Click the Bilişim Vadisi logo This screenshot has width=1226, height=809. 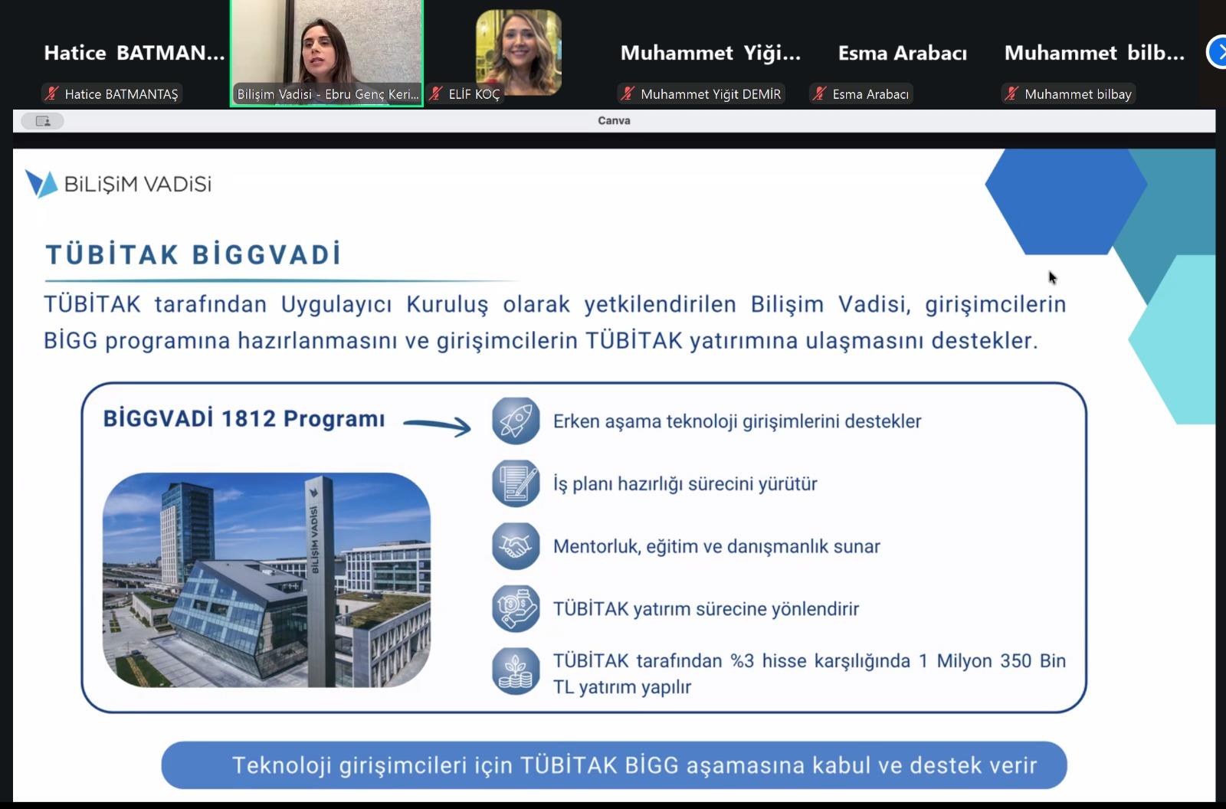[118, 184]
